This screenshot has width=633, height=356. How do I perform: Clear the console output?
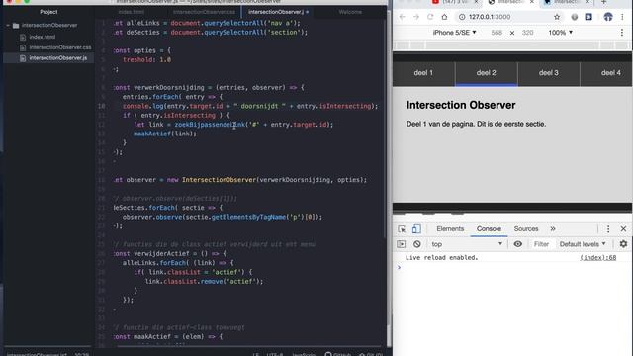point(417,244)
